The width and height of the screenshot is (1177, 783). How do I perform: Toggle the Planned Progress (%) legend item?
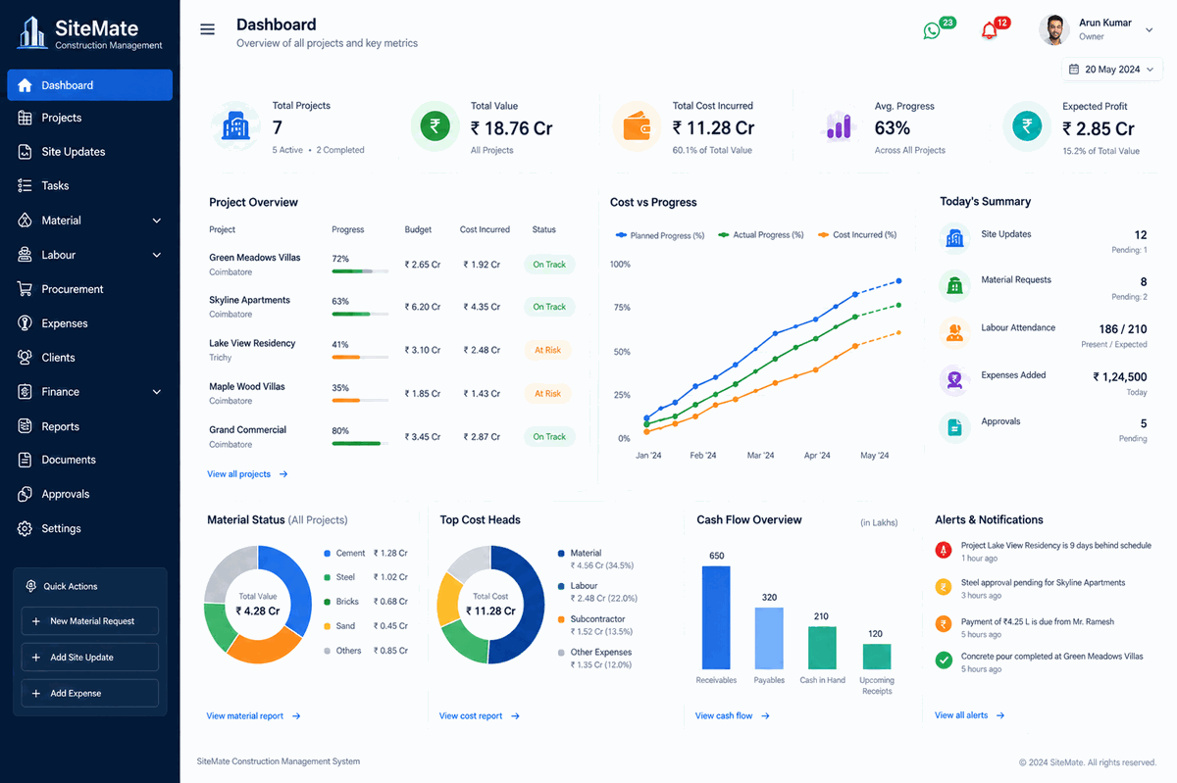pos(660,235)
